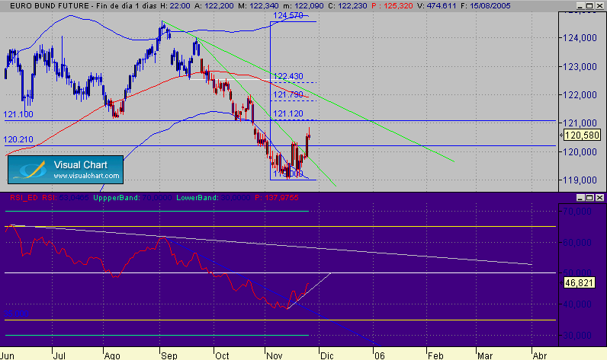Click the 70,000 RSI scale value

coord(576,212)
